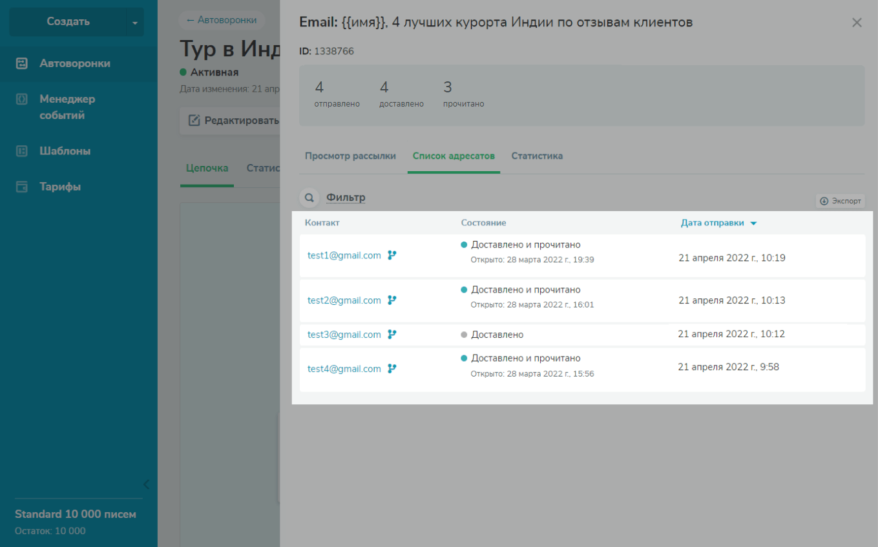Click the Шаблоны sidebar icon
The width and height of the screenshot is (878, 547).
click(x=22, y=151)
